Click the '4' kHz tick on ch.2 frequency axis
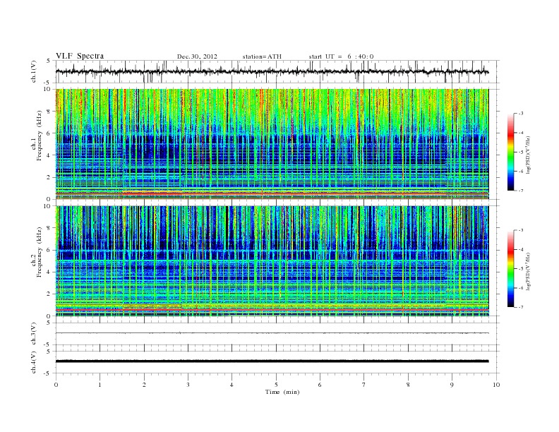 [49, 272]
